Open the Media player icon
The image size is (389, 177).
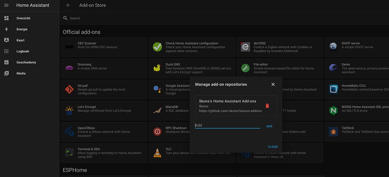(6, 73)
